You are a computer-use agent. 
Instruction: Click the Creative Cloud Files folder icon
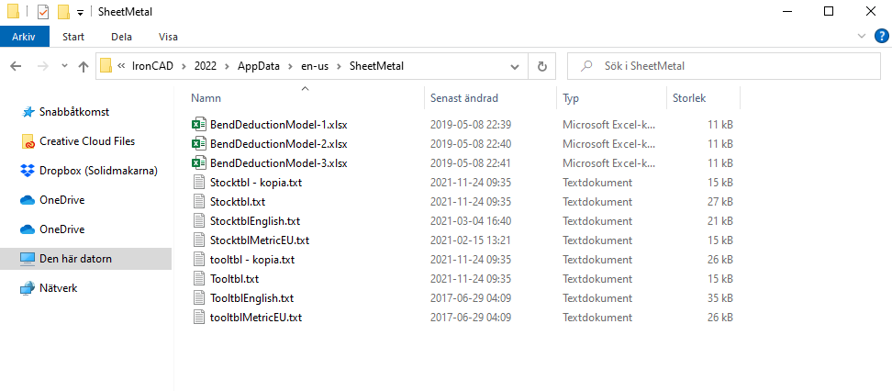pyautogui.click(x=28, y=141)
